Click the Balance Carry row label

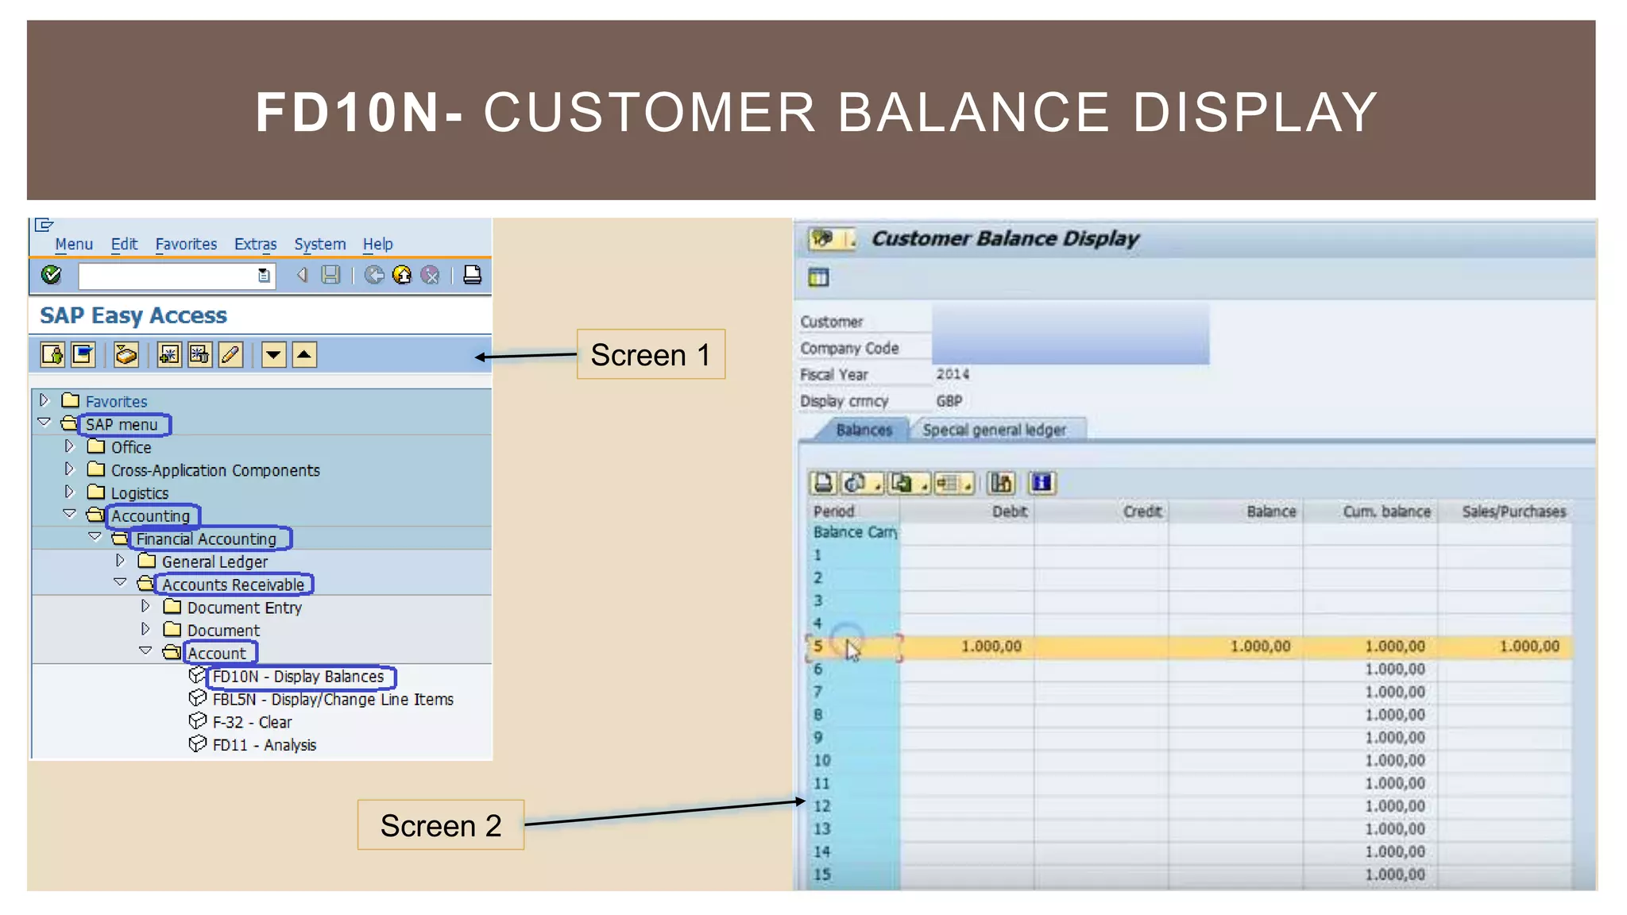click(x=855, y=532)
